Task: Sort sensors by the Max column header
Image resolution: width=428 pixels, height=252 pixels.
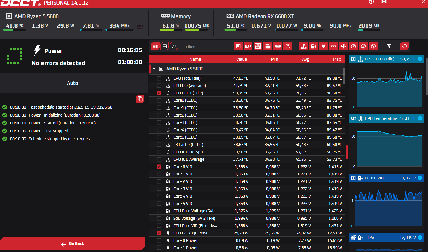Action: tap(337, 59)
